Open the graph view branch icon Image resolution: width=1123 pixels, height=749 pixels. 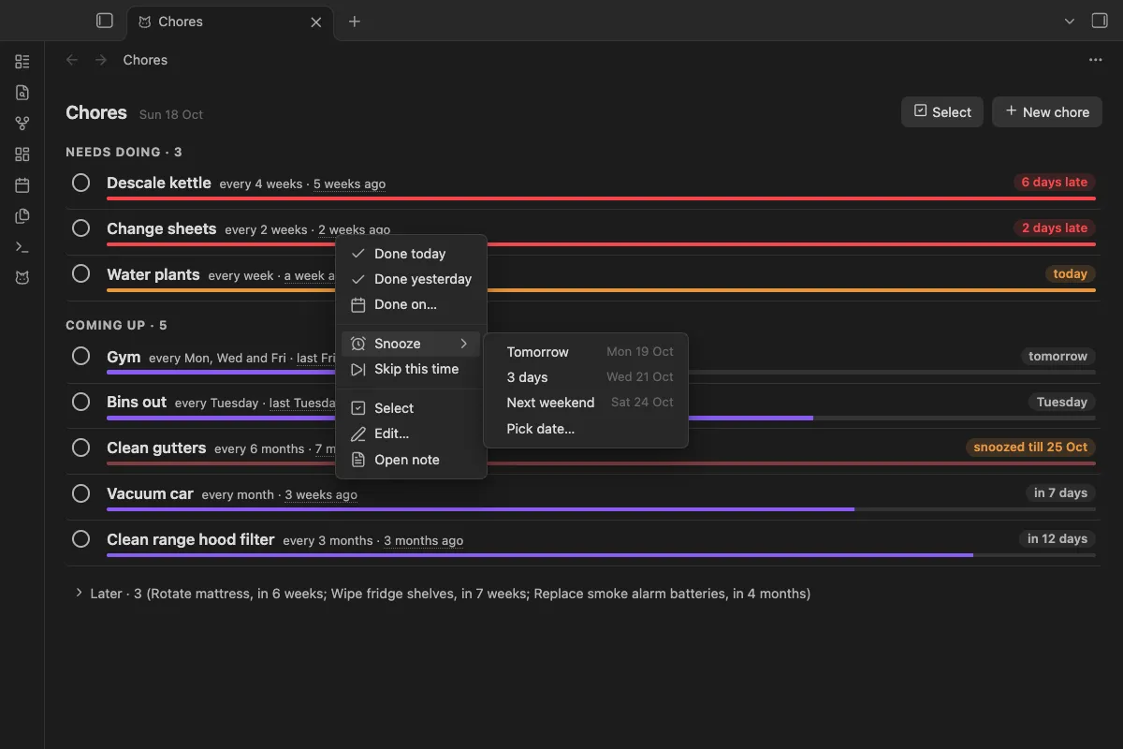click(x=22, y=124)
